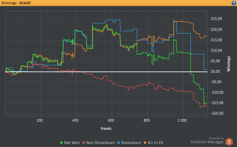Click the vertical Winnings y-axis title
Image resolution: width=237 pixels, height=147 pixels.
click(229, 64)
